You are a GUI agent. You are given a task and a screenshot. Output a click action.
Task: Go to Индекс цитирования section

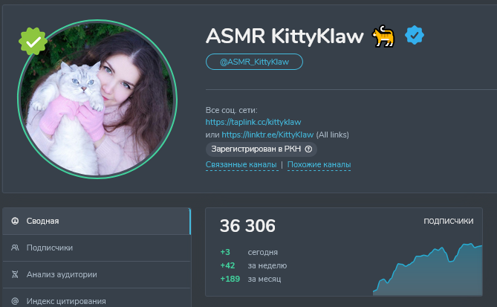(97, 300)
